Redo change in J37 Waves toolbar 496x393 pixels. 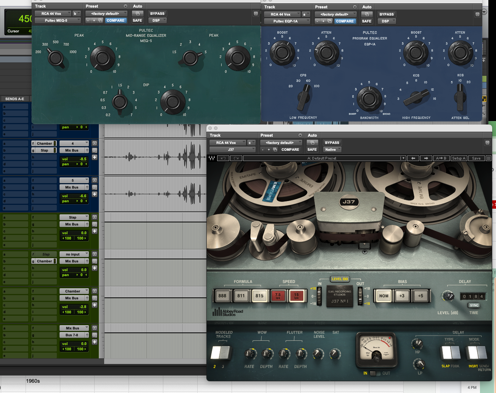coord(236,158)
